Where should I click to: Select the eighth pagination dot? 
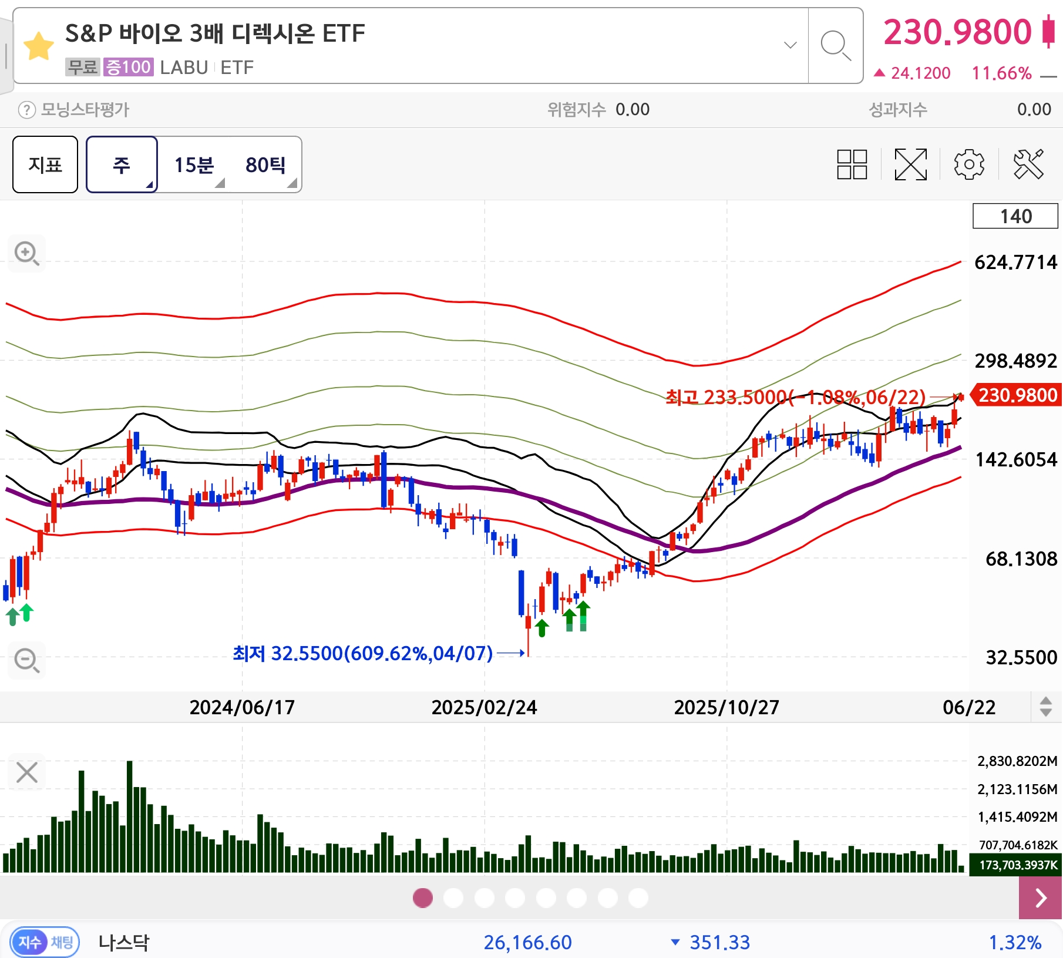tap(638, 898)
